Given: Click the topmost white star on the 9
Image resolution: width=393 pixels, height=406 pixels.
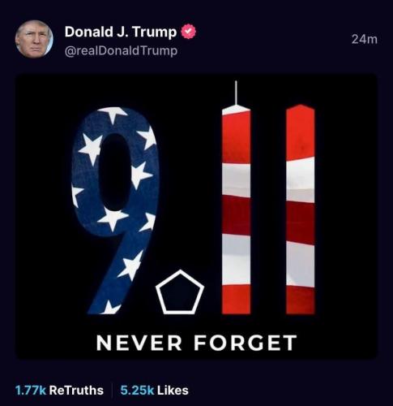Looking at the screenshot, I should [114, 113].
